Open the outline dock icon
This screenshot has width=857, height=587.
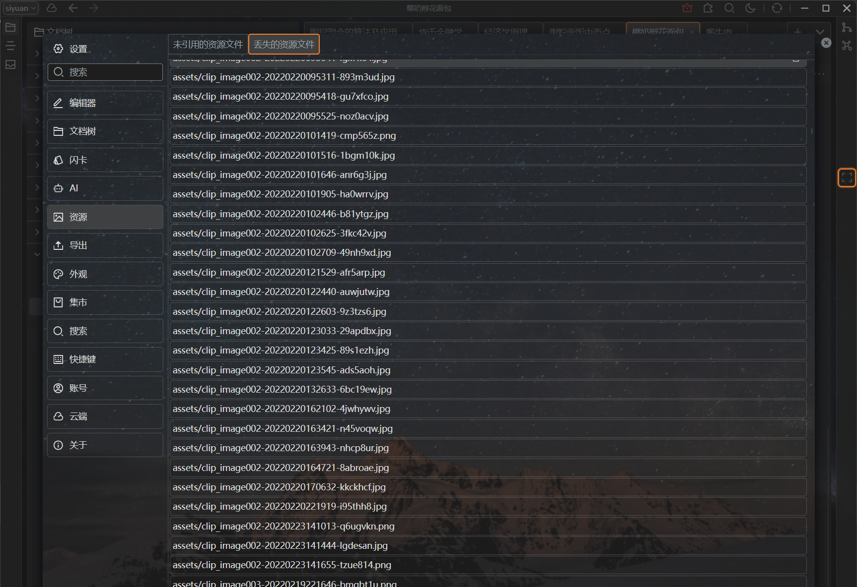pyautogui.click(x=10, y=46)
